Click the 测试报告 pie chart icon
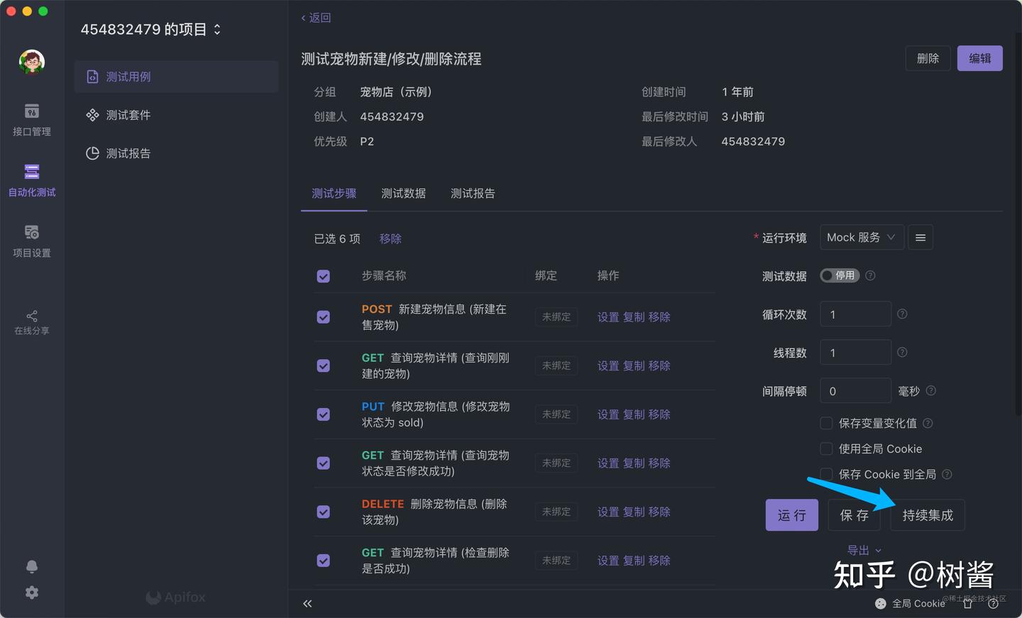Image resolution: width=1022 pixels, height=618 pixels. 92,153
